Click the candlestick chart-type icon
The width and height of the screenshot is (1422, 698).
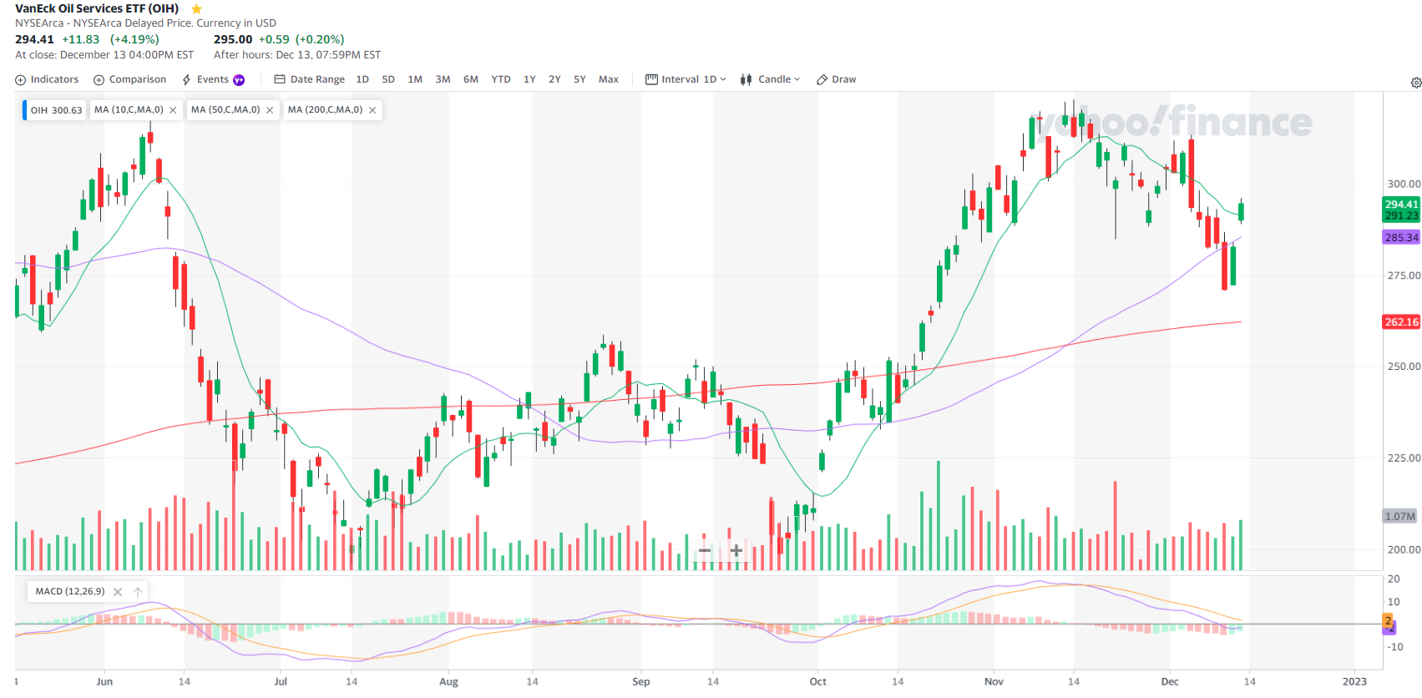click(746, 80)
